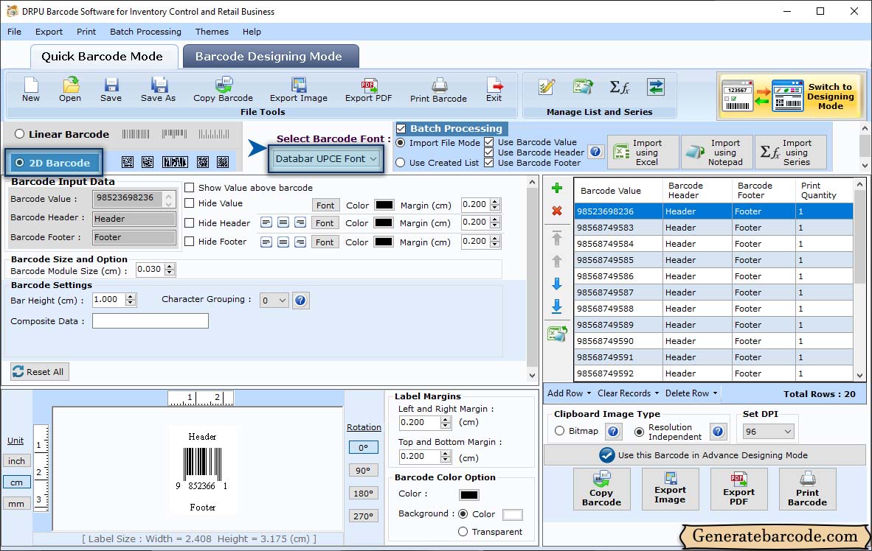Switch to the Barcode Designing Mode tab
Image resolution: width=872 pixels, height=551 pixels.
coord(271,56)
